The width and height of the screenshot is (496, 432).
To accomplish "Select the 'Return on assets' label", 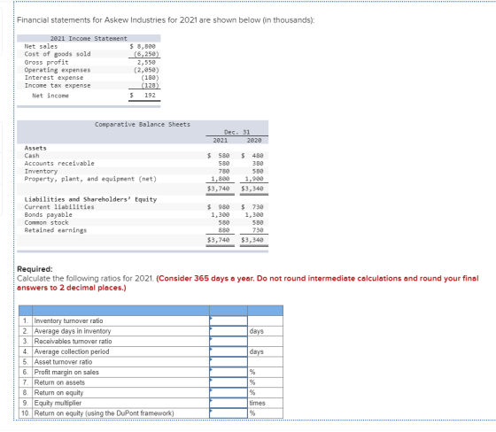I will [x=59, y=382].
